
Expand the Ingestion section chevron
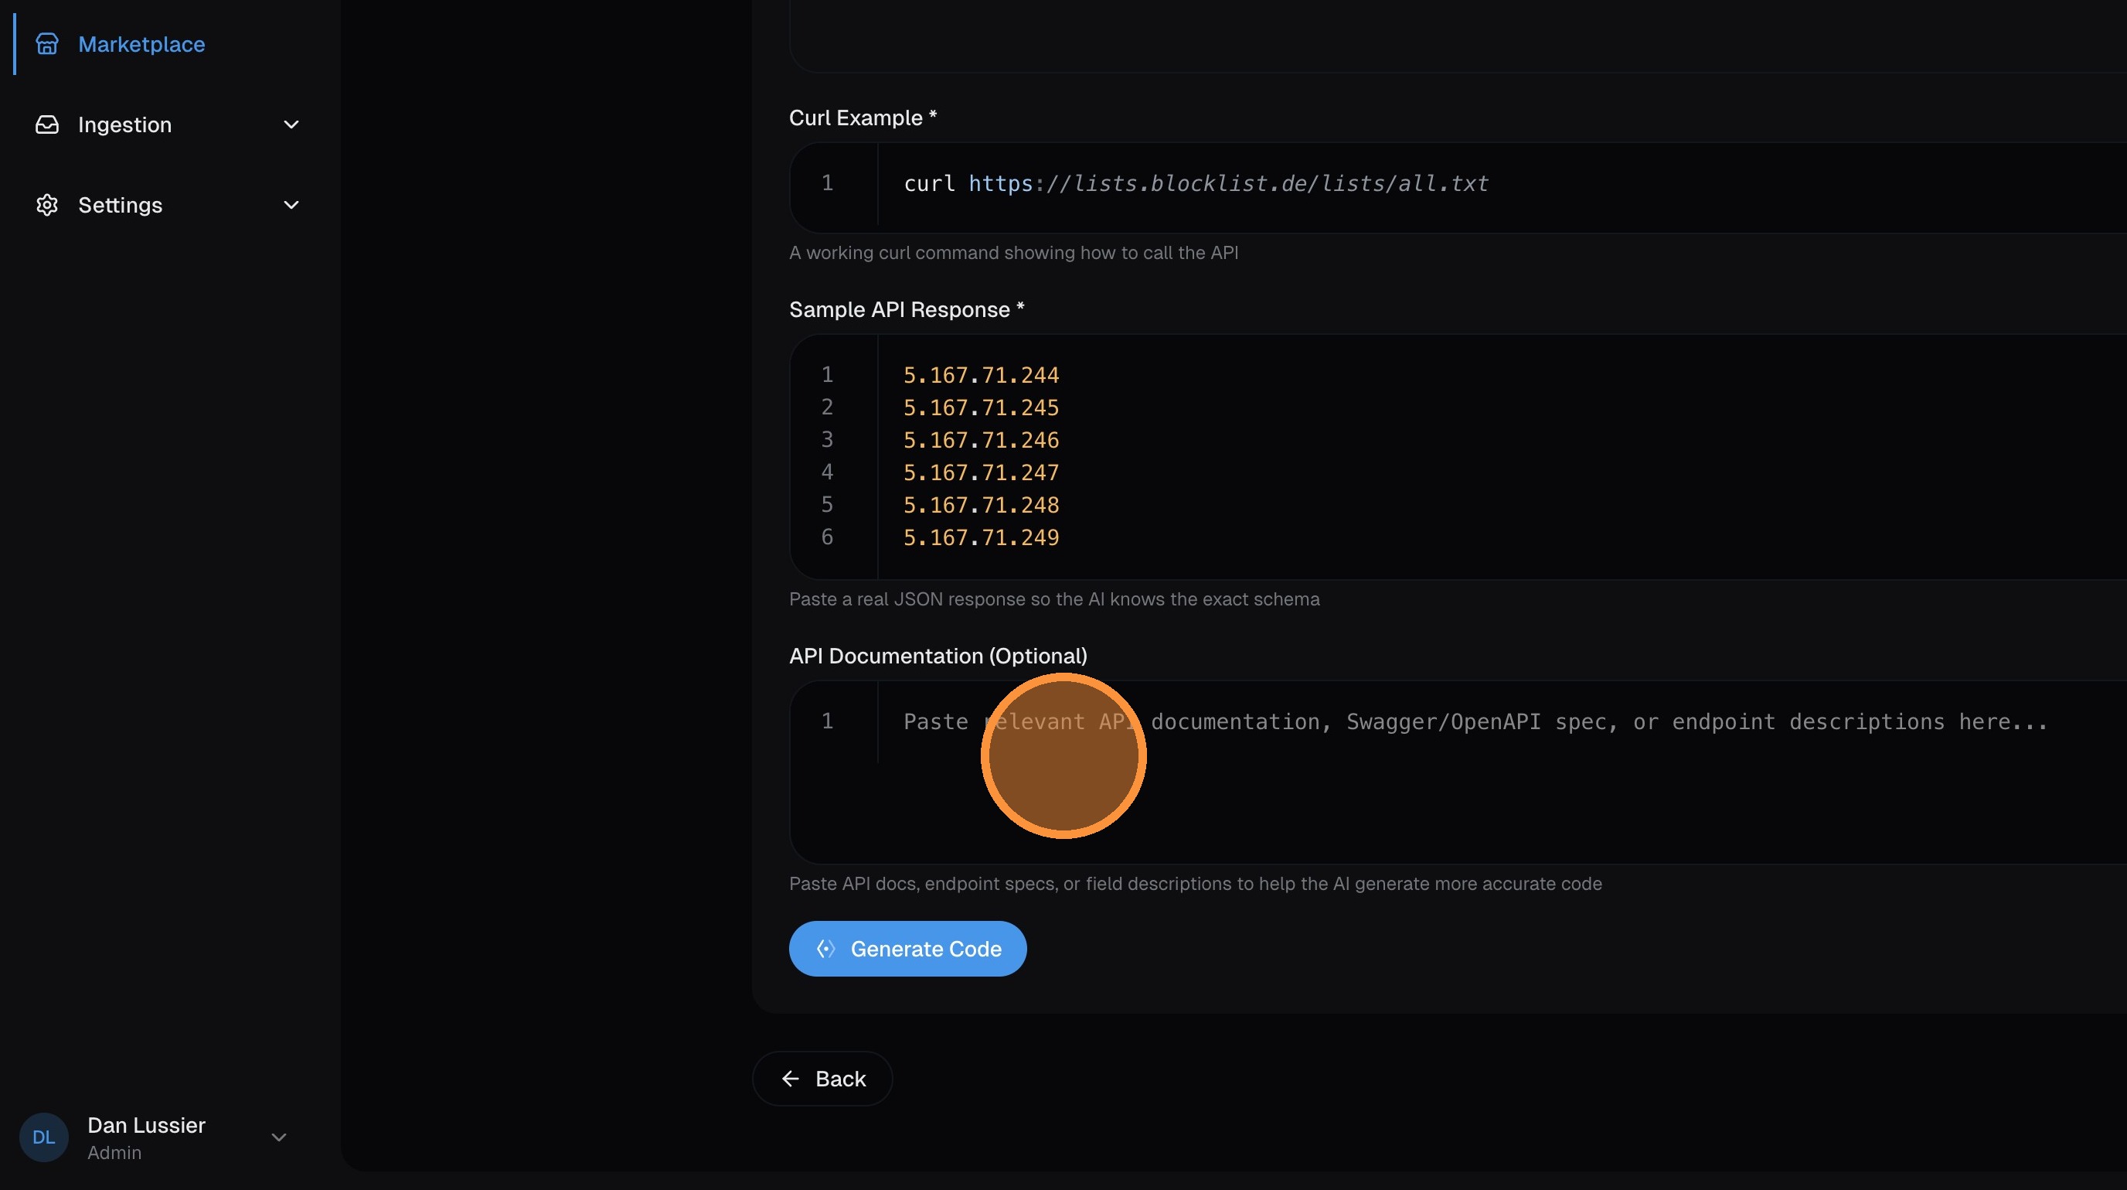[291, 124]
